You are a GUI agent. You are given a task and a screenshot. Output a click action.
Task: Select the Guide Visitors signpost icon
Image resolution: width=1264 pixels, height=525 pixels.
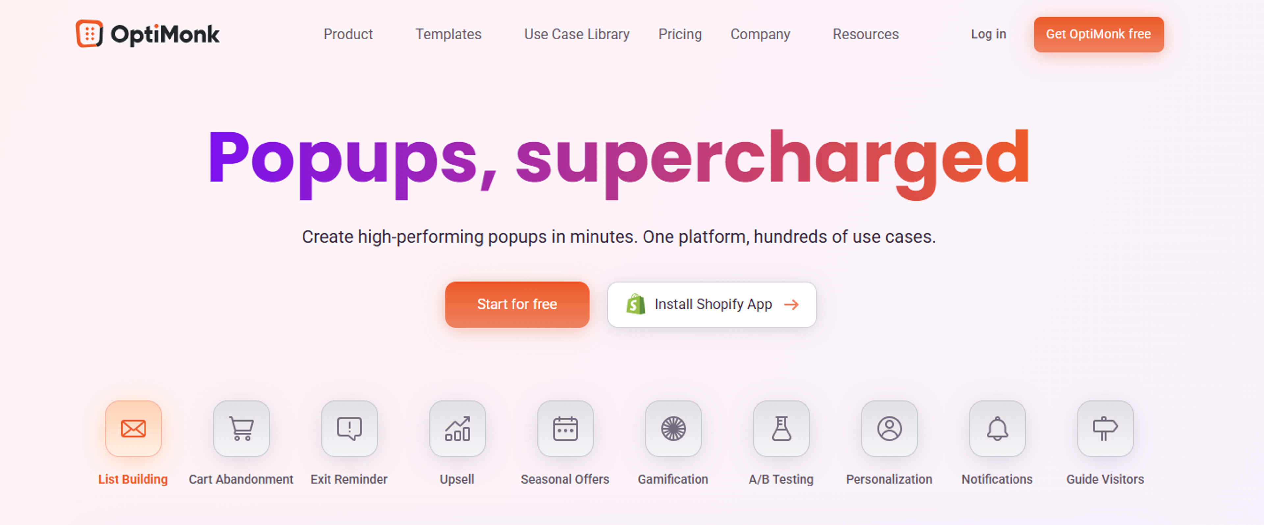(x=1105, y=429)
